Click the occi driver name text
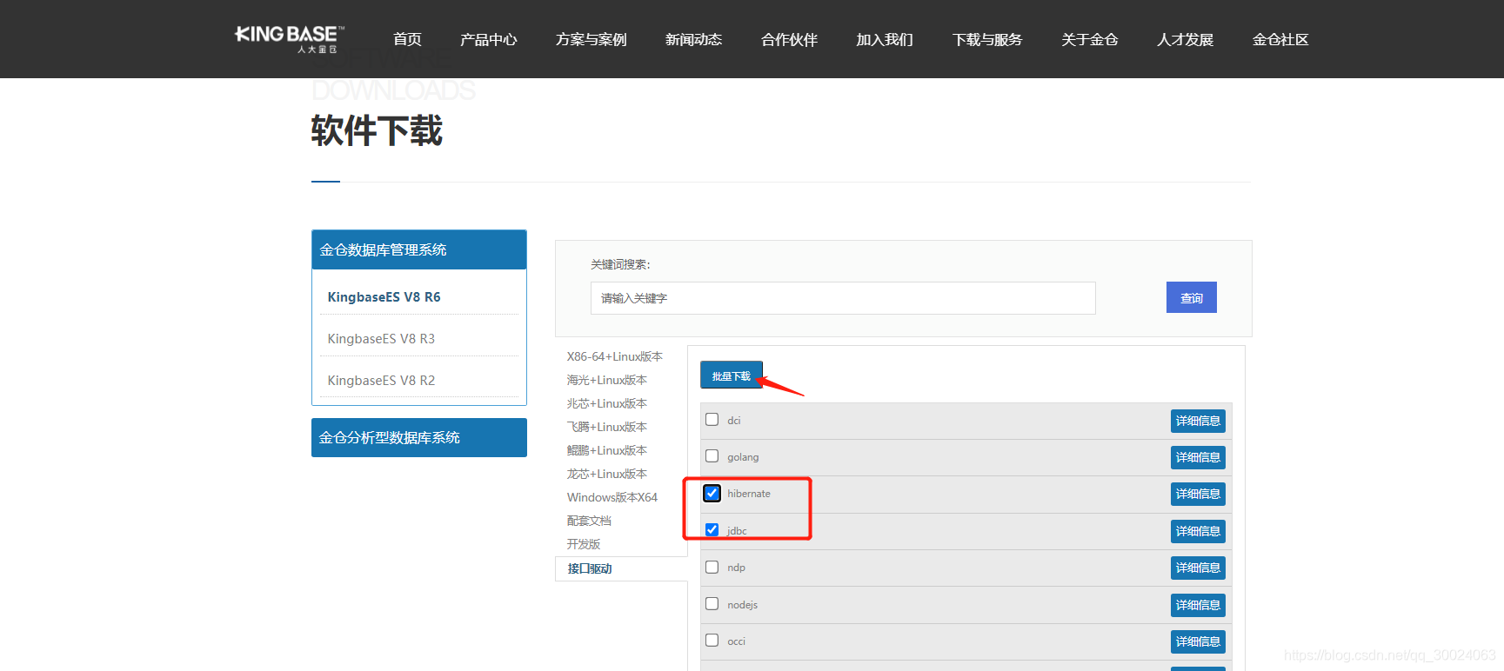This screenshot has width=1504, height=671. (736, 641)
